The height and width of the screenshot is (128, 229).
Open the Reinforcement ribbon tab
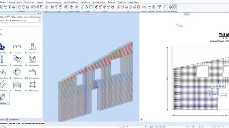coord(29,2)
